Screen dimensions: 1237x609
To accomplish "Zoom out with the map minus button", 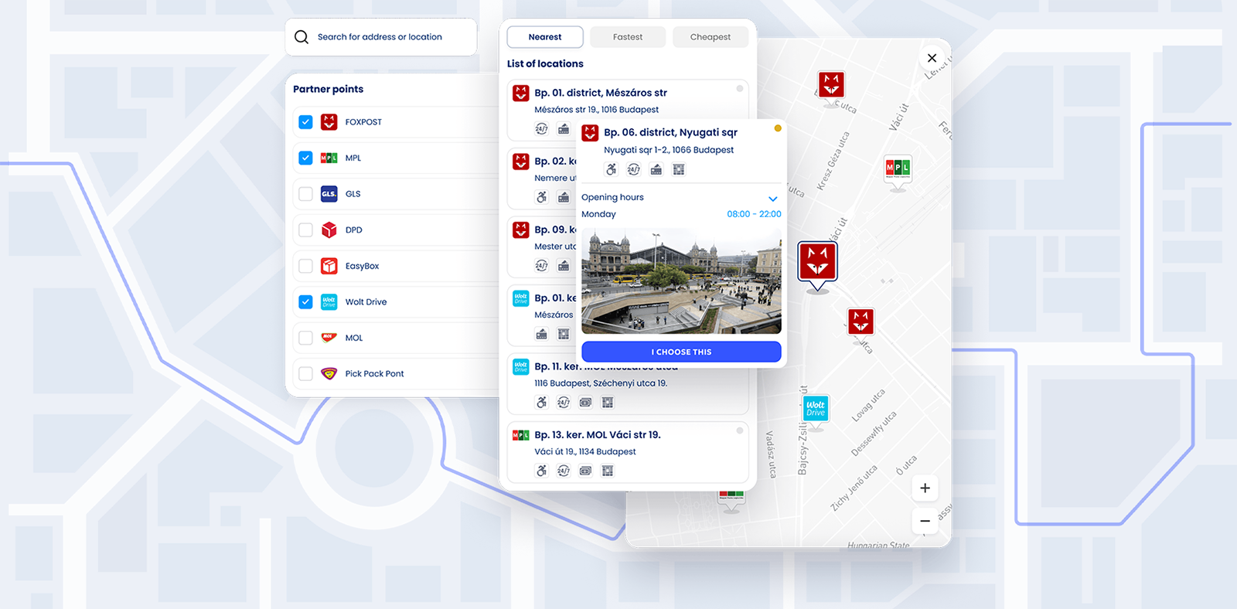I will coord(925,521).
